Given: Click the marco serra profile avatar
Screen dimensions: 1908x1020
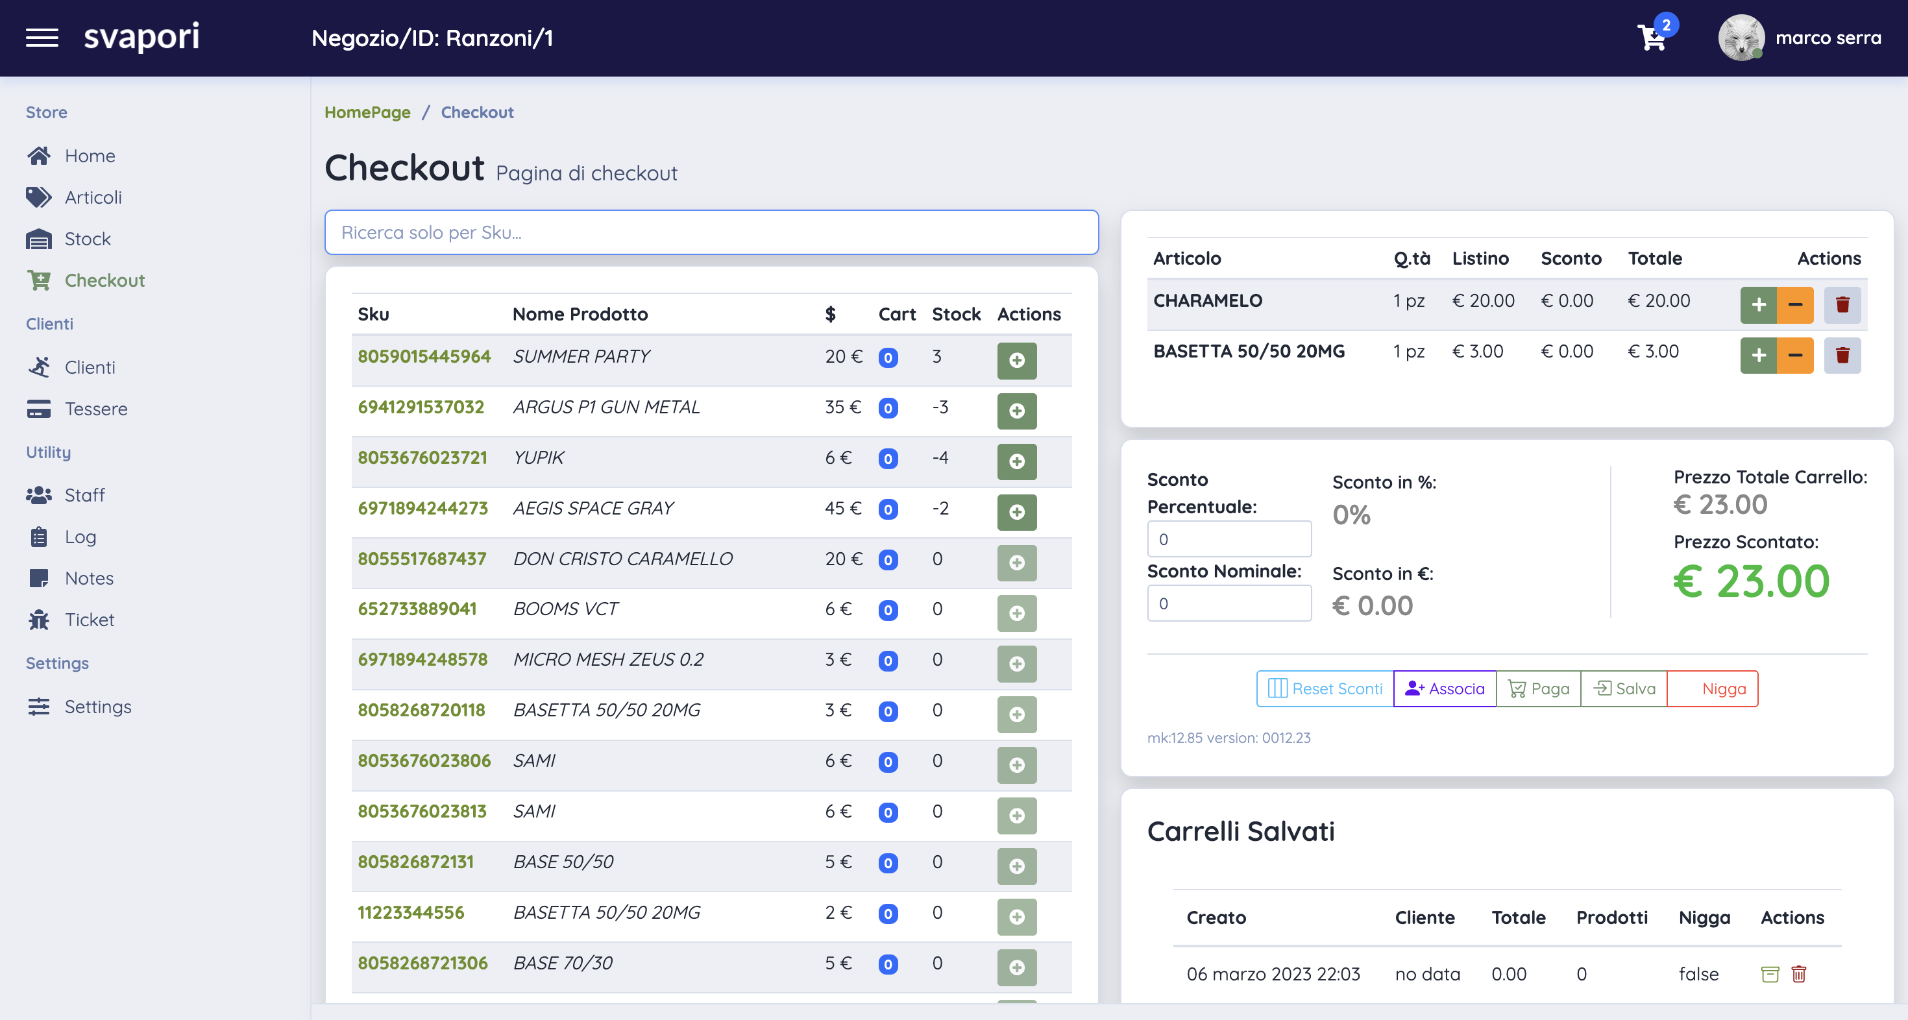Looking at the screenshot, I should click(x=1741, y=38).
